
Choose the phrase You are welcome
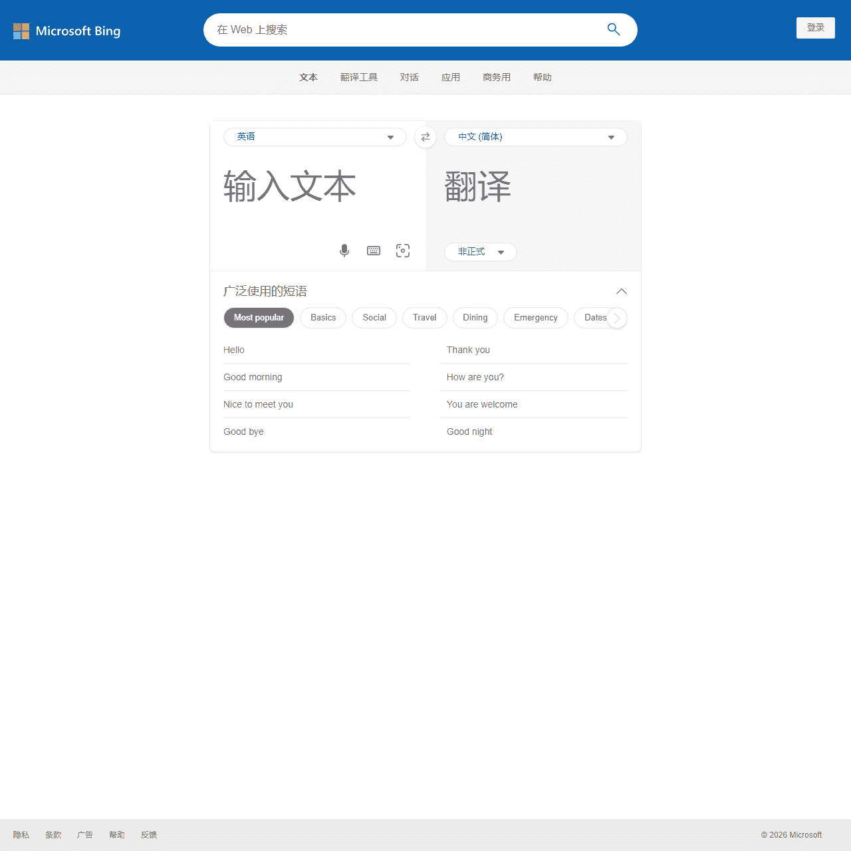tap(534, 404)
